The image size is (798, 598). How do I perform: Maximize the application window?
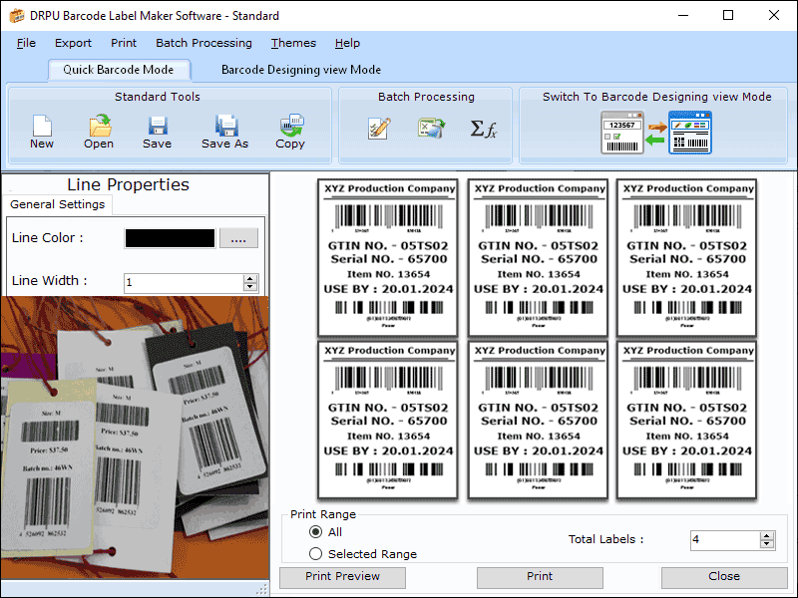[x=728, y=15]
